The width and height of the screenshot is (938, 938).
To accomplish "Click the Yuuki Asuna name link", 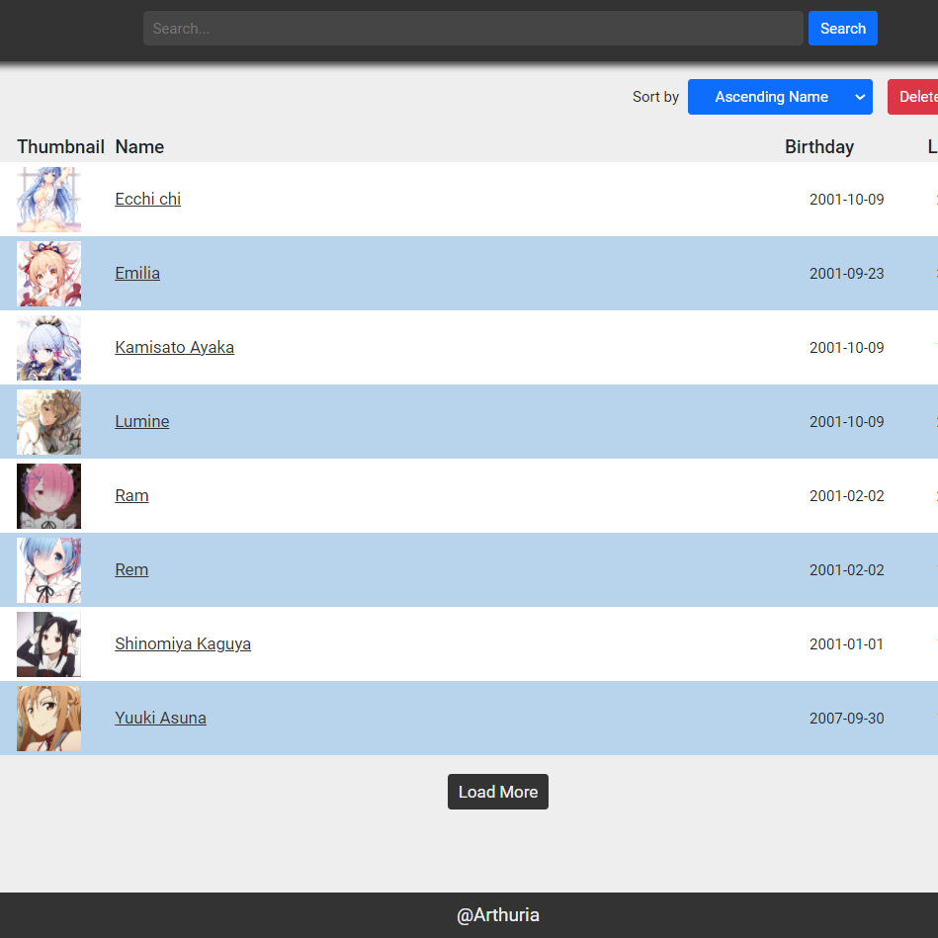I will [160, 718].
